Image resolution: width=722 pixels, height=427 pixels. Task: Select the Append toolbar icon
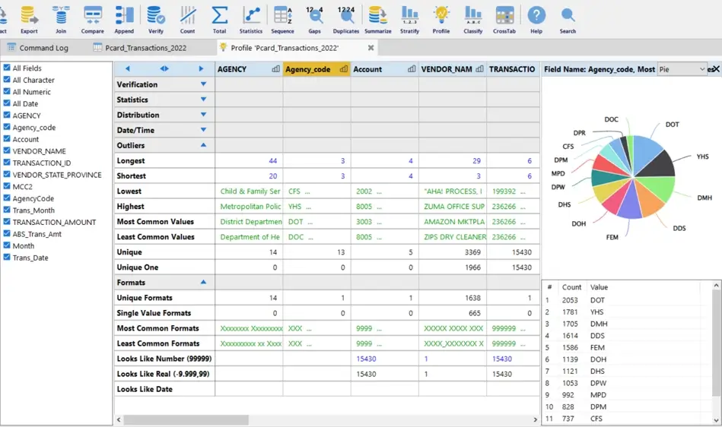[124, 19]
